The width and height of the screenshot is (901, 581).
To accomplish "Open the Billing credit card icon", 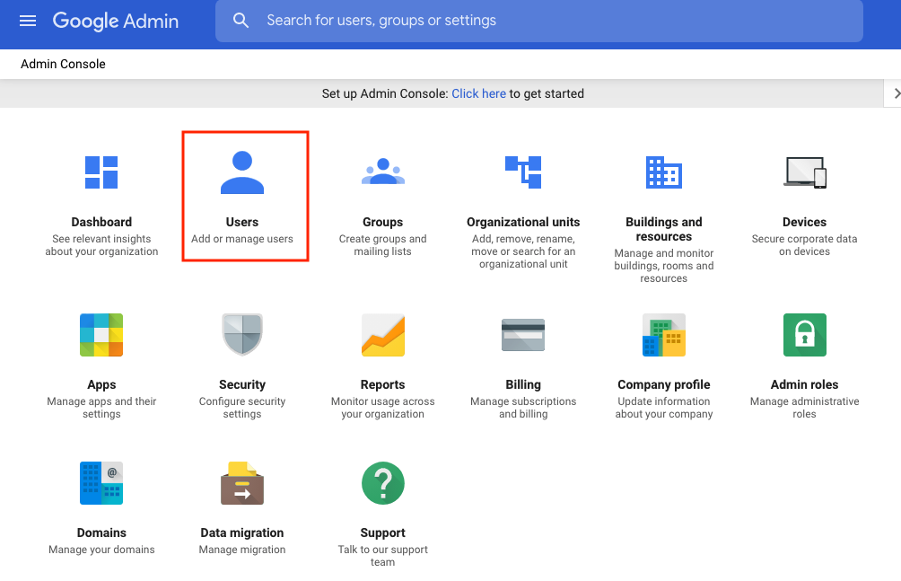I will pos(523,335).
